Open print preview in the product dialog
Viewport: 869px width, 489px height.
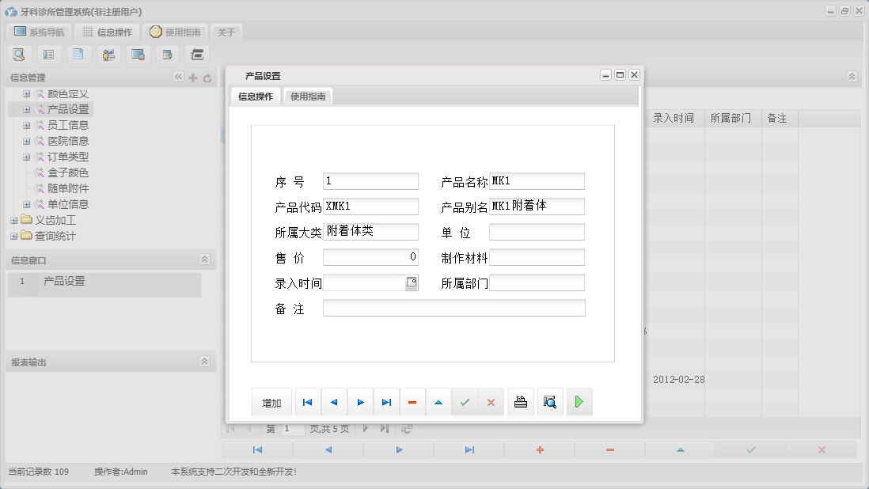549,402
